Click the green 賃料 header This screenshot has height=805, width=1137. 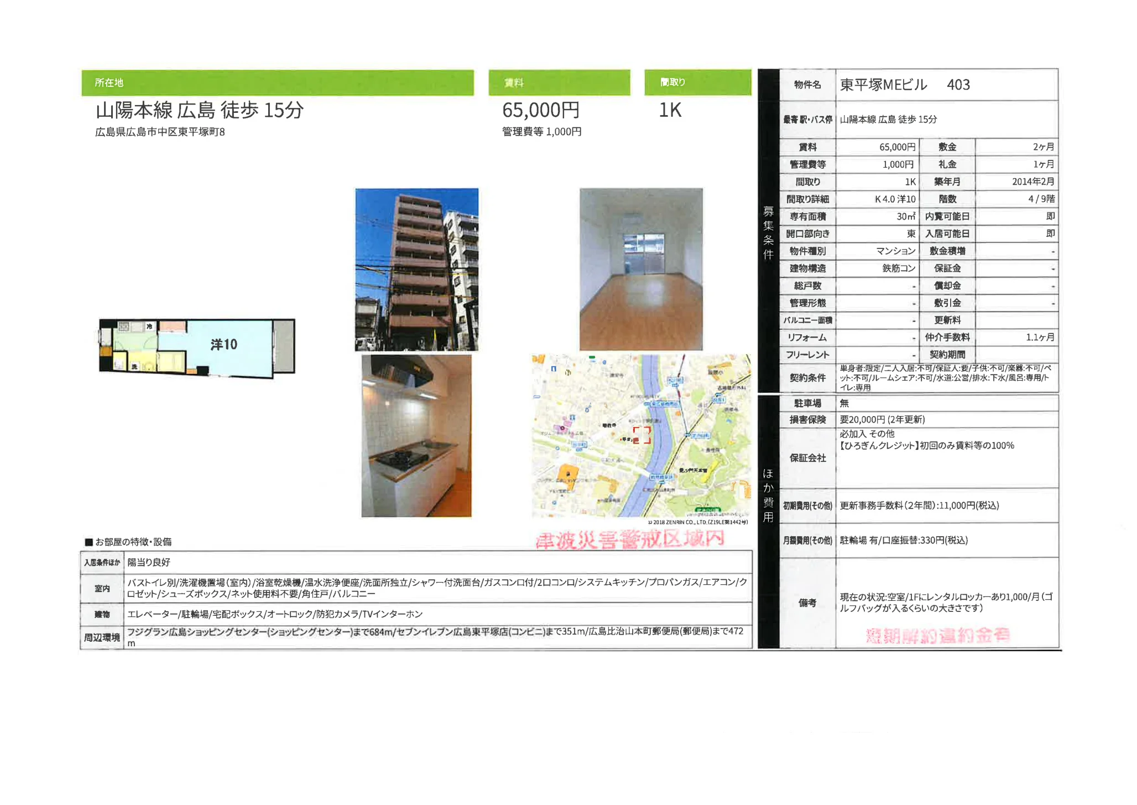coord(559,82)
